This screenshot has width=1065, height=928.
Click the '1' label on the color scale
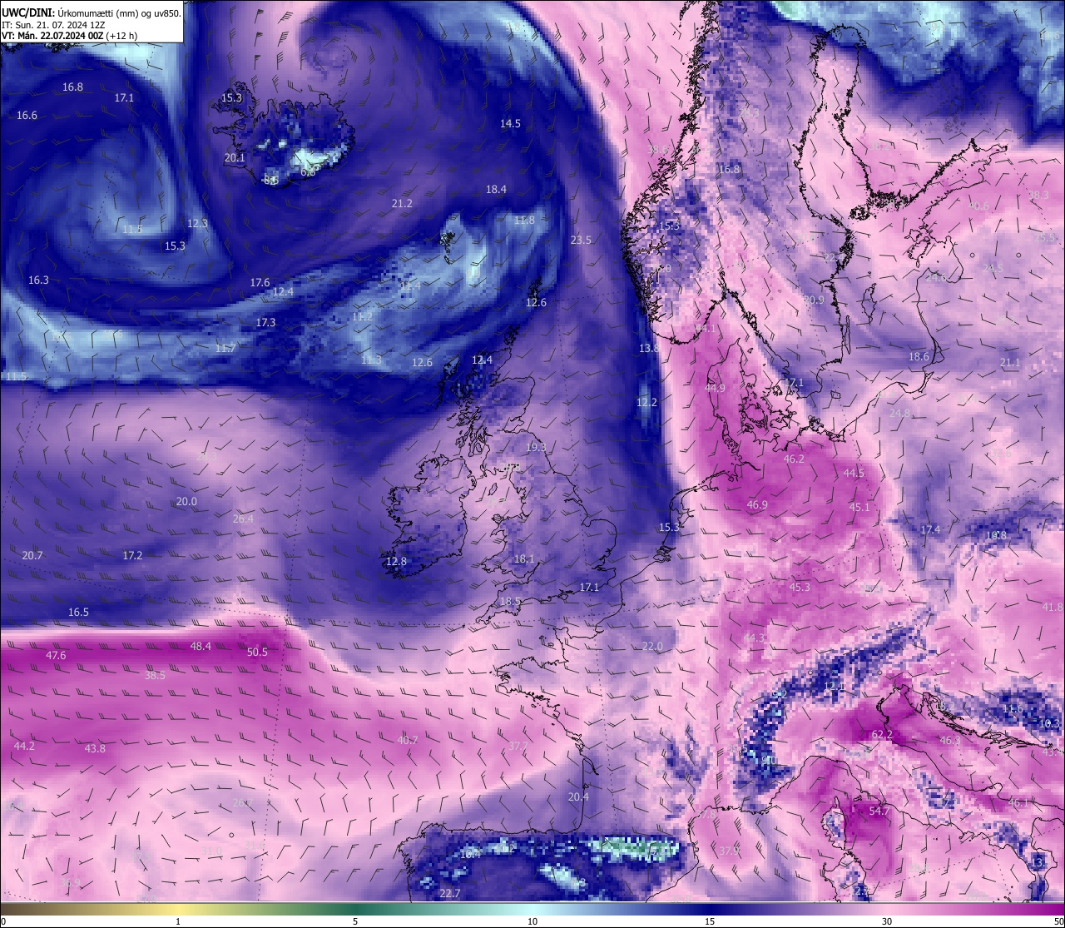pos(178,921)
